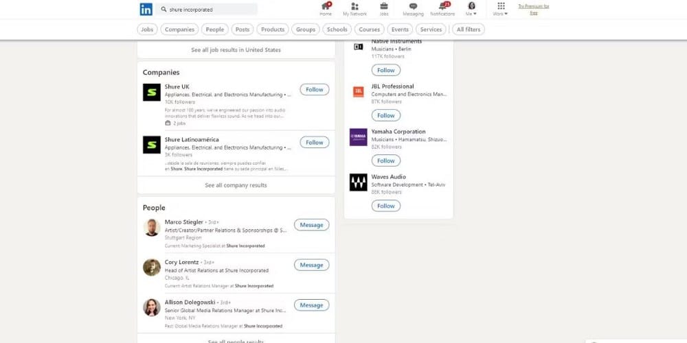Image resolution: width=687 pixels, height=343 pixels.
Task: Filter results by Groups
Action: [x=306, y=29]
